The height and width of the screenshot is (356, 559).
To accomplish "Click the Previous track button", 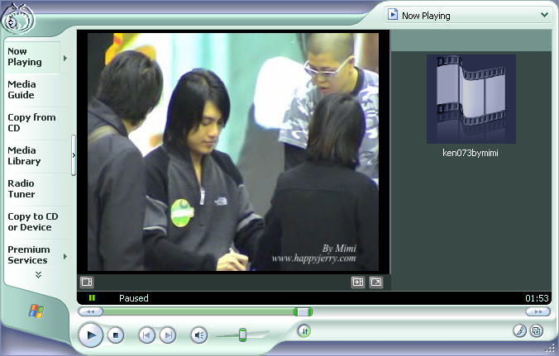I will 146,335.
